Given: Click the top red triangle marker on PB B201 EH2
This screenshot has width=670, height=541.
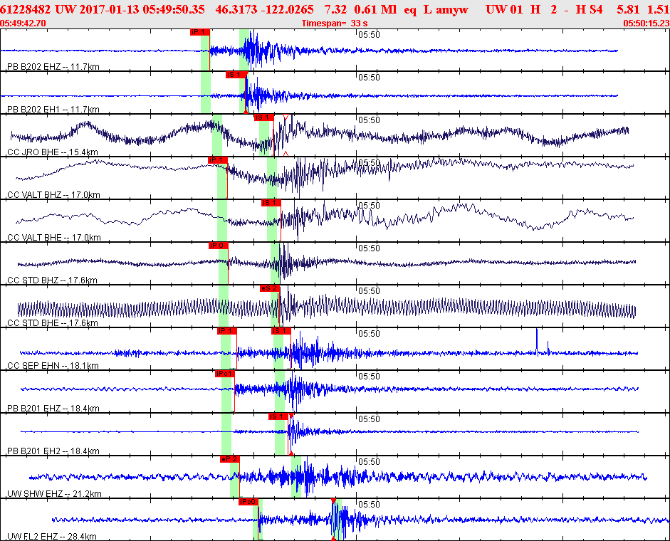Looking at the screenshot, I should point(291,416).
